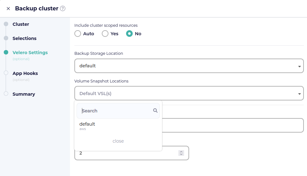The image size is (307, 176).
Task: Click the App Hooks step circle
Action: coord(6,73)
